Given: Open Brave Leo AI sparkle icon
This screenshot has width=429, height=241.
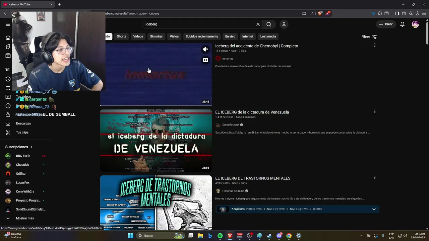Looking at the screenshot, I should coord(411,13).
